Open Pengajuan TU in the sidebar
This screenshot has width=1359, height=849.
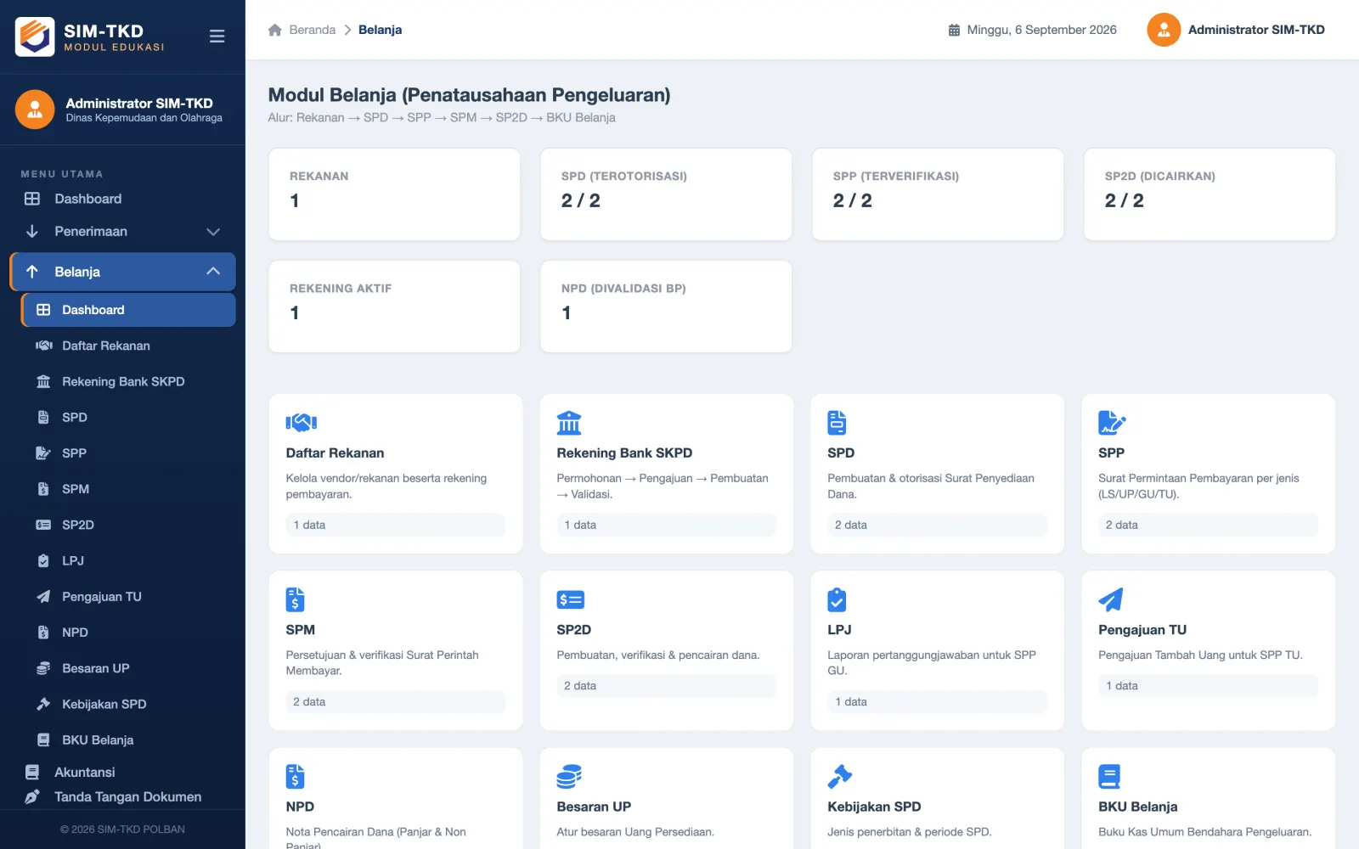click(128, 596)
